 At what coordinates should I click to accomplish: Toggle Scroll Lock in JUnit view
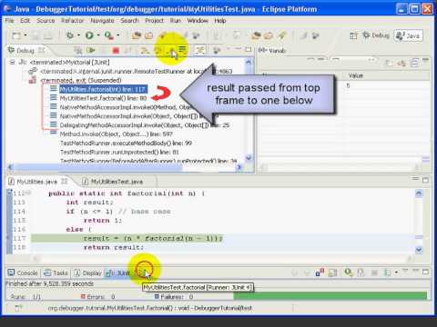pos(333,272)
